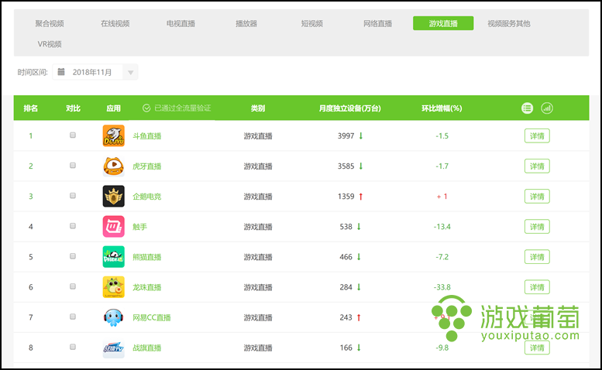Click the 1359 device count value
The height and width of the screenshot is (370, 602).
[346, 197]
